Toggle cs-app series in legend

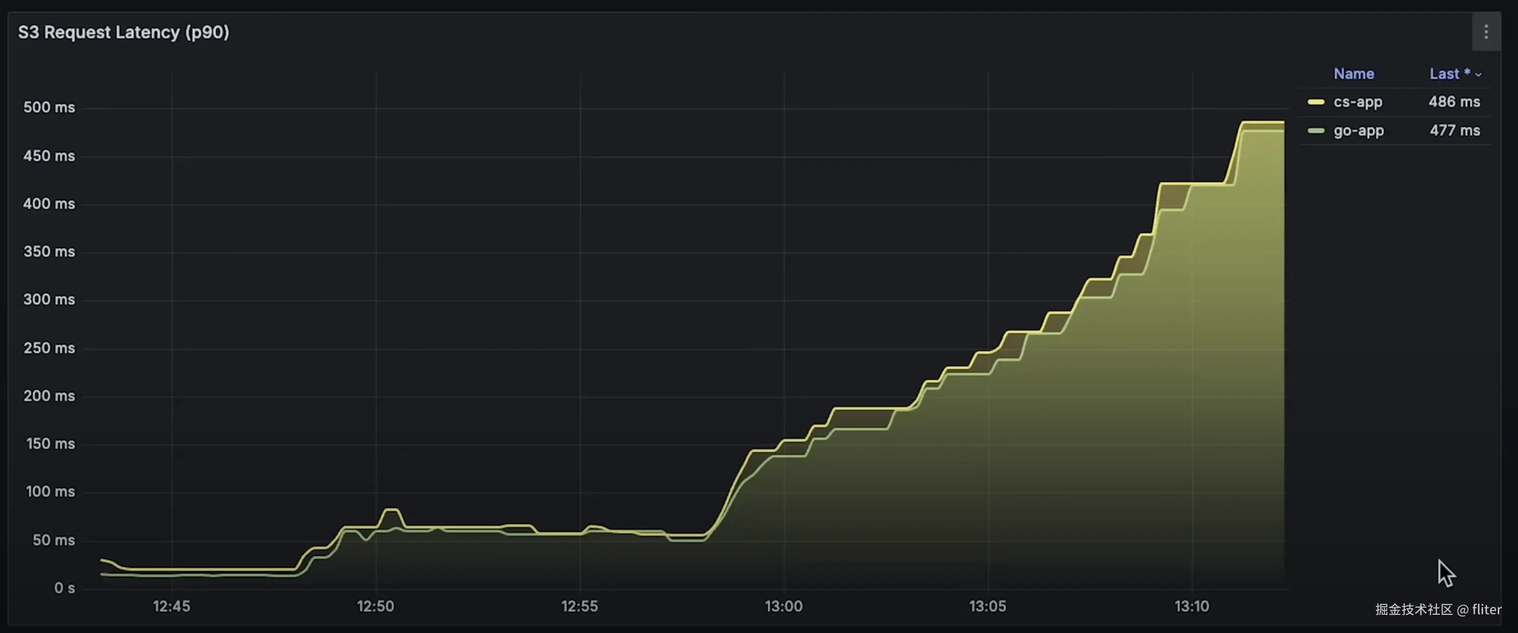pyautogui.click(x=1357, y=102)
